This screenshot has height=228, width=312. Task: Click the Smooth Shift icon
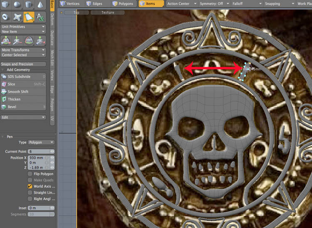(4, 92)
